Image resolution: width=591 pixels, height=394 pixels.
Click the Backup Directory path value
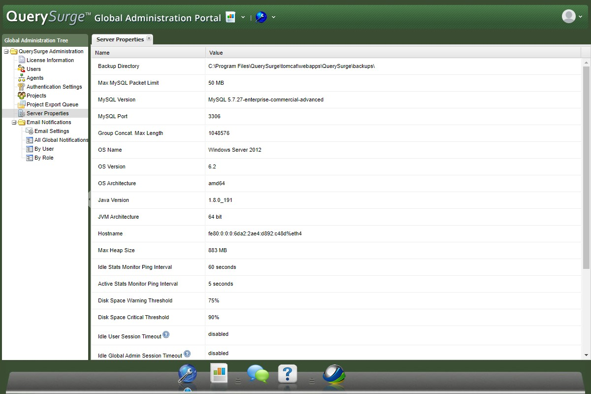point(292,66)
